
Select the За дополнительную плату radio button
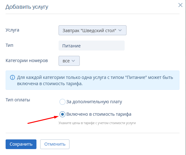click(62, 102)
